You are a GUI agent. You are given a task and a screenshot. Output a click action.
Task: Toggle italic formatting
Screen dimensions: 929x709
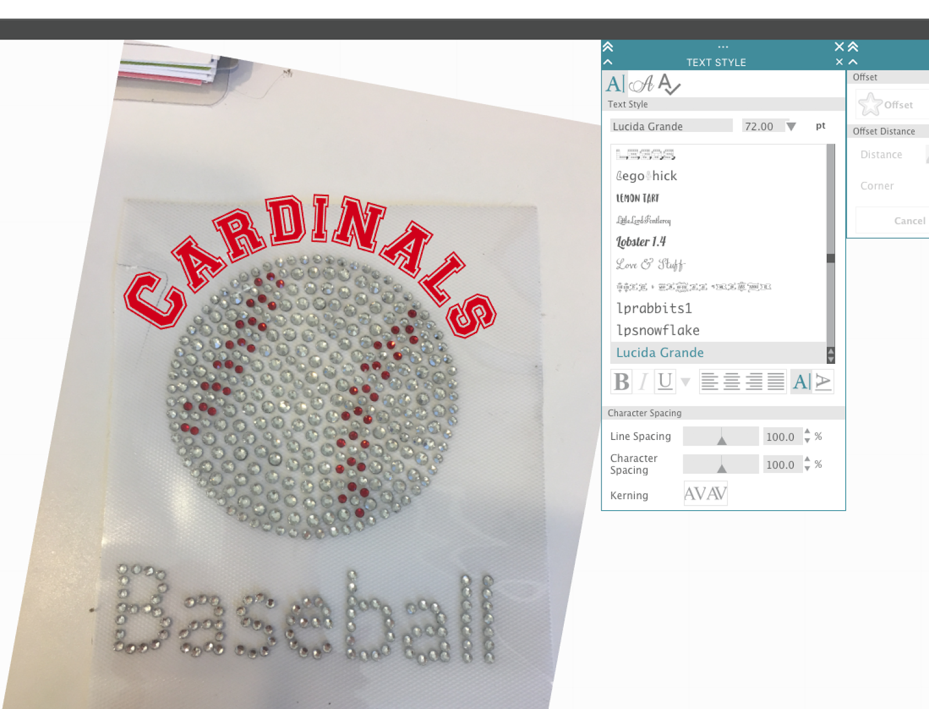(643, 382)
